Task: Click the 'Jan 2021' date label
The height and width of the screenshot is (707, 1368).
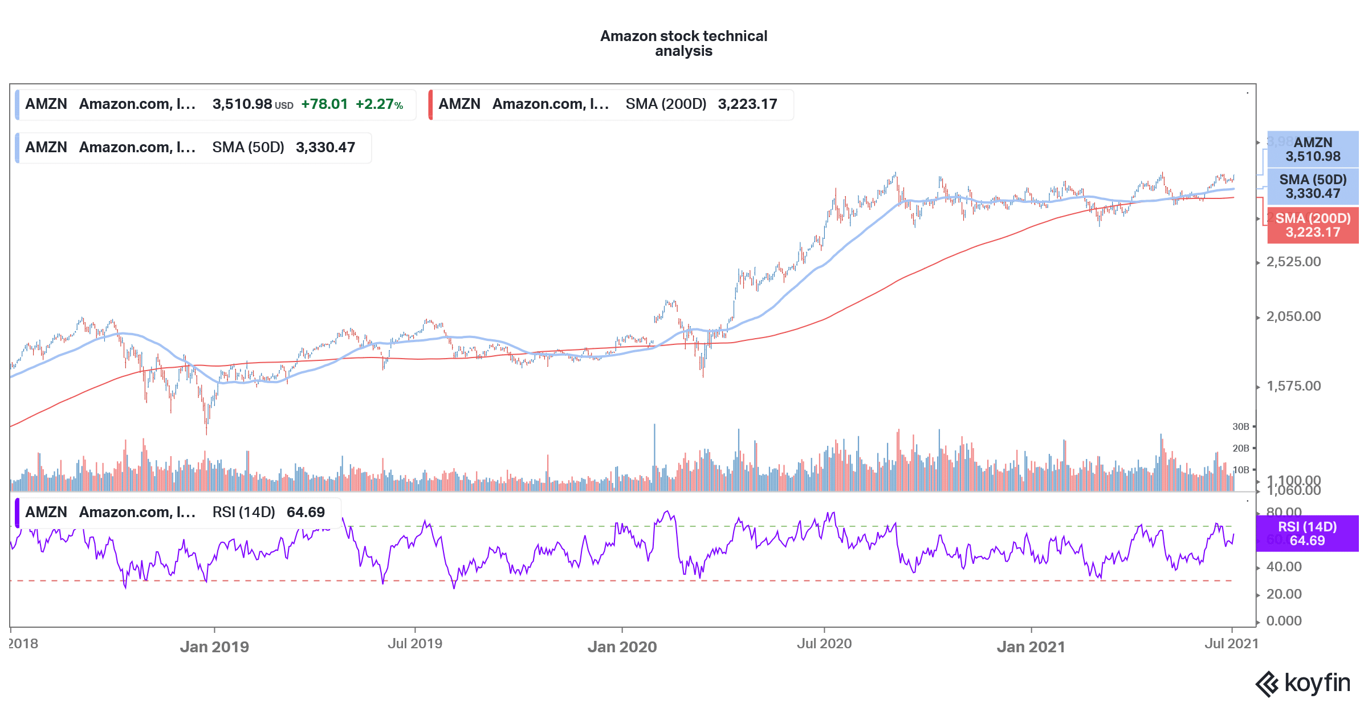Action: pos(1031,647)
